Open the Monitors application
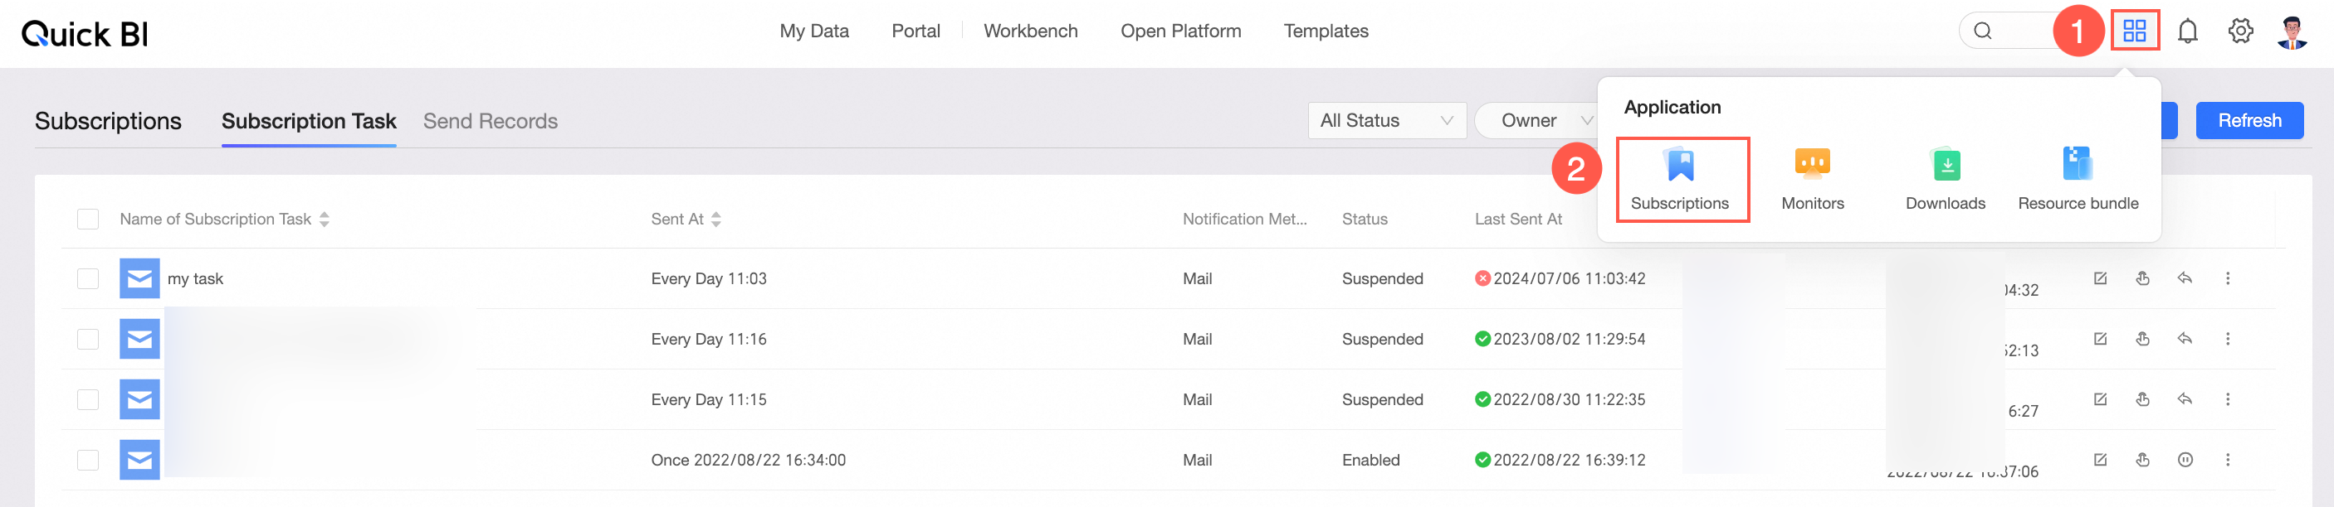Image resolution: width=2334 pixels, height=507 pixels. (1812, 179)
